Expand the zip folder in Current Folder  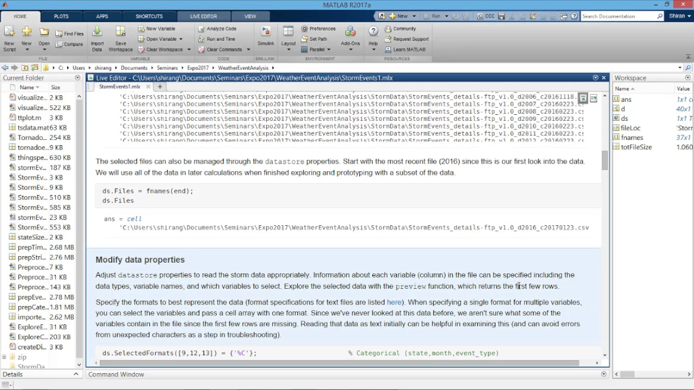(x=4, y=357)
